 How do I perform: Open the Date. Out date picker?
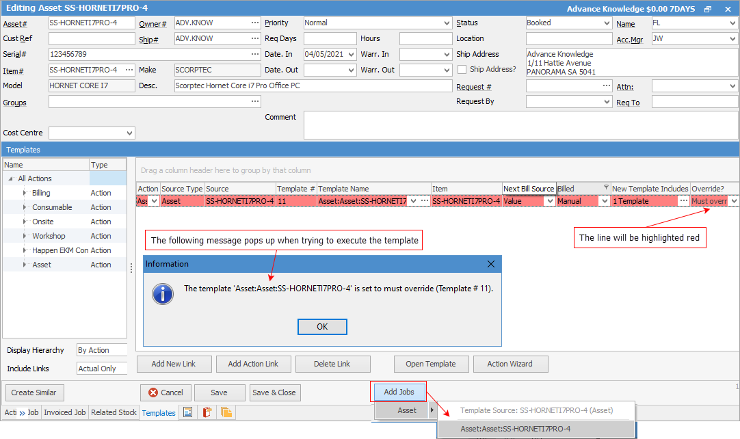351,70
